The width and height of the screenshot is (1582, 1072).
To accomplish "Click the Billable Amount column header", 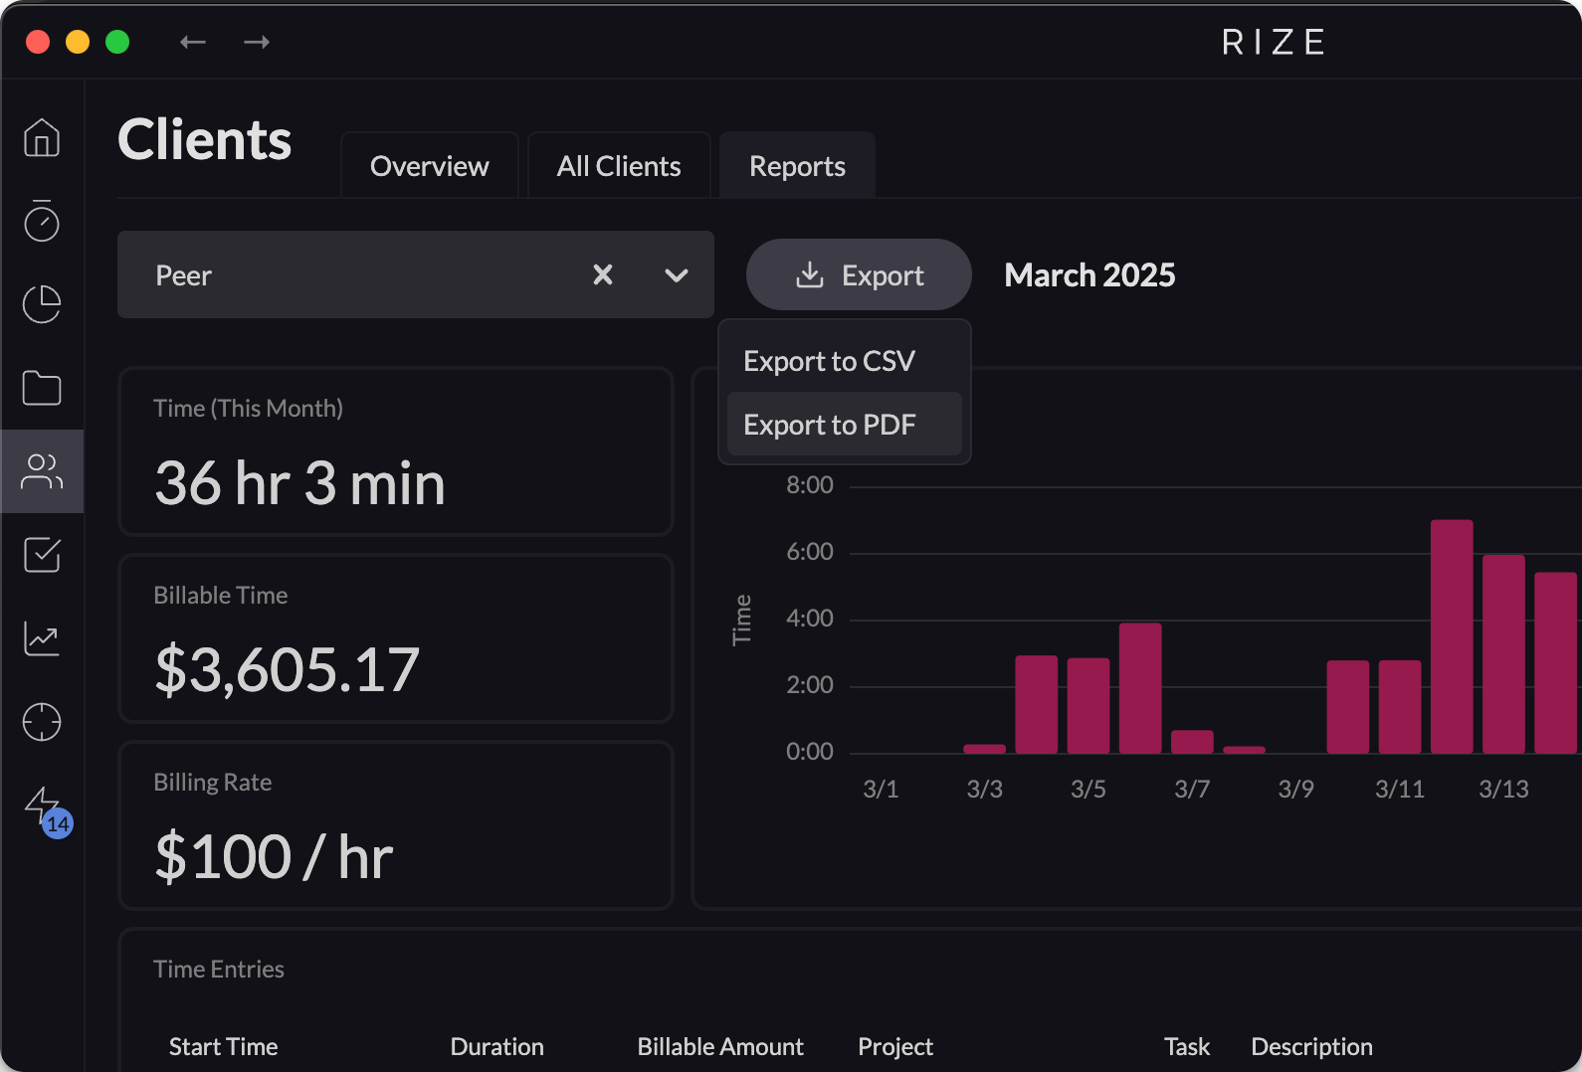I will point(720,1046).
